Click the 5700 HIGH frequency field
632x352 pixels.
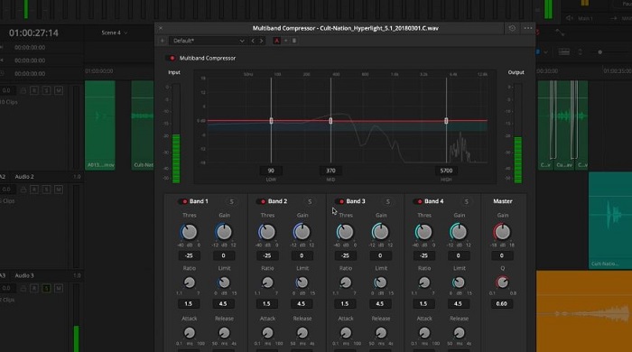tap(446, 171)
